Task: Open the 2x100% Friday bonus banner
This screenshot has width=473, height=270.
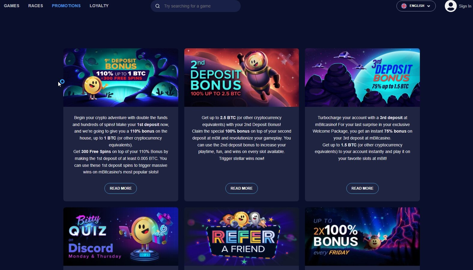Action: [x=362, y=236]
